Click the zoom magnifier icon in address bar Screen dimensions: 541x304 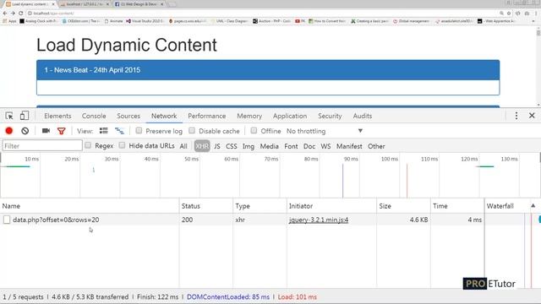501,14
